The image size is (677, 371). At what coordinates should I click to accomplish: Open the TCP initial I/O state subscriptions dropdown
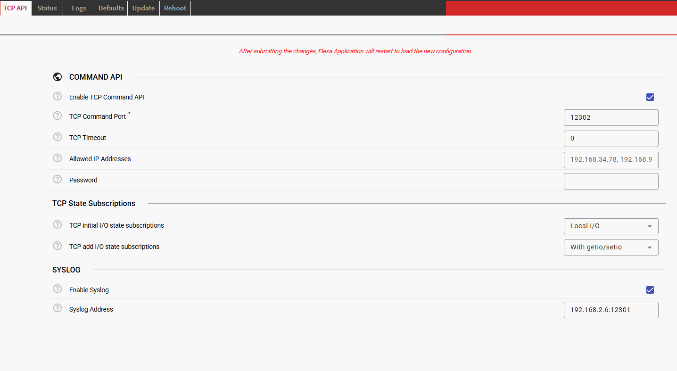coord(611,226)
